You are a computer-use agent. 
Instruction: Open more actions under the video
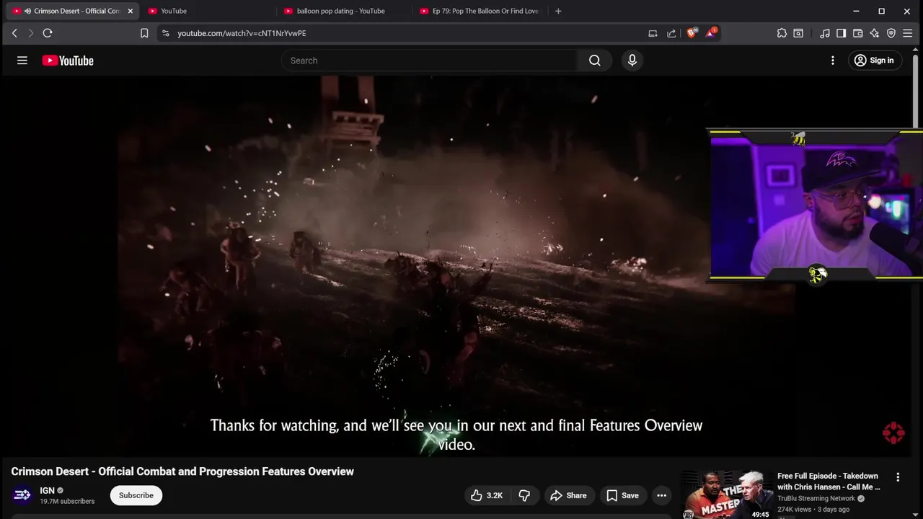[661, 495]
